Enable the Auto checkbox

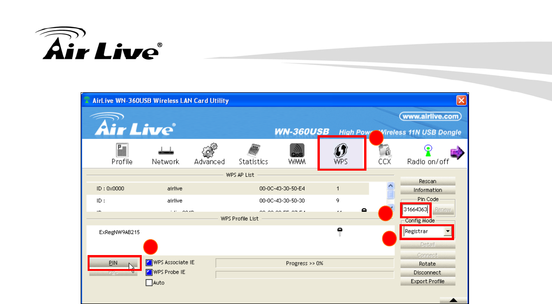[x=149, y=283]
